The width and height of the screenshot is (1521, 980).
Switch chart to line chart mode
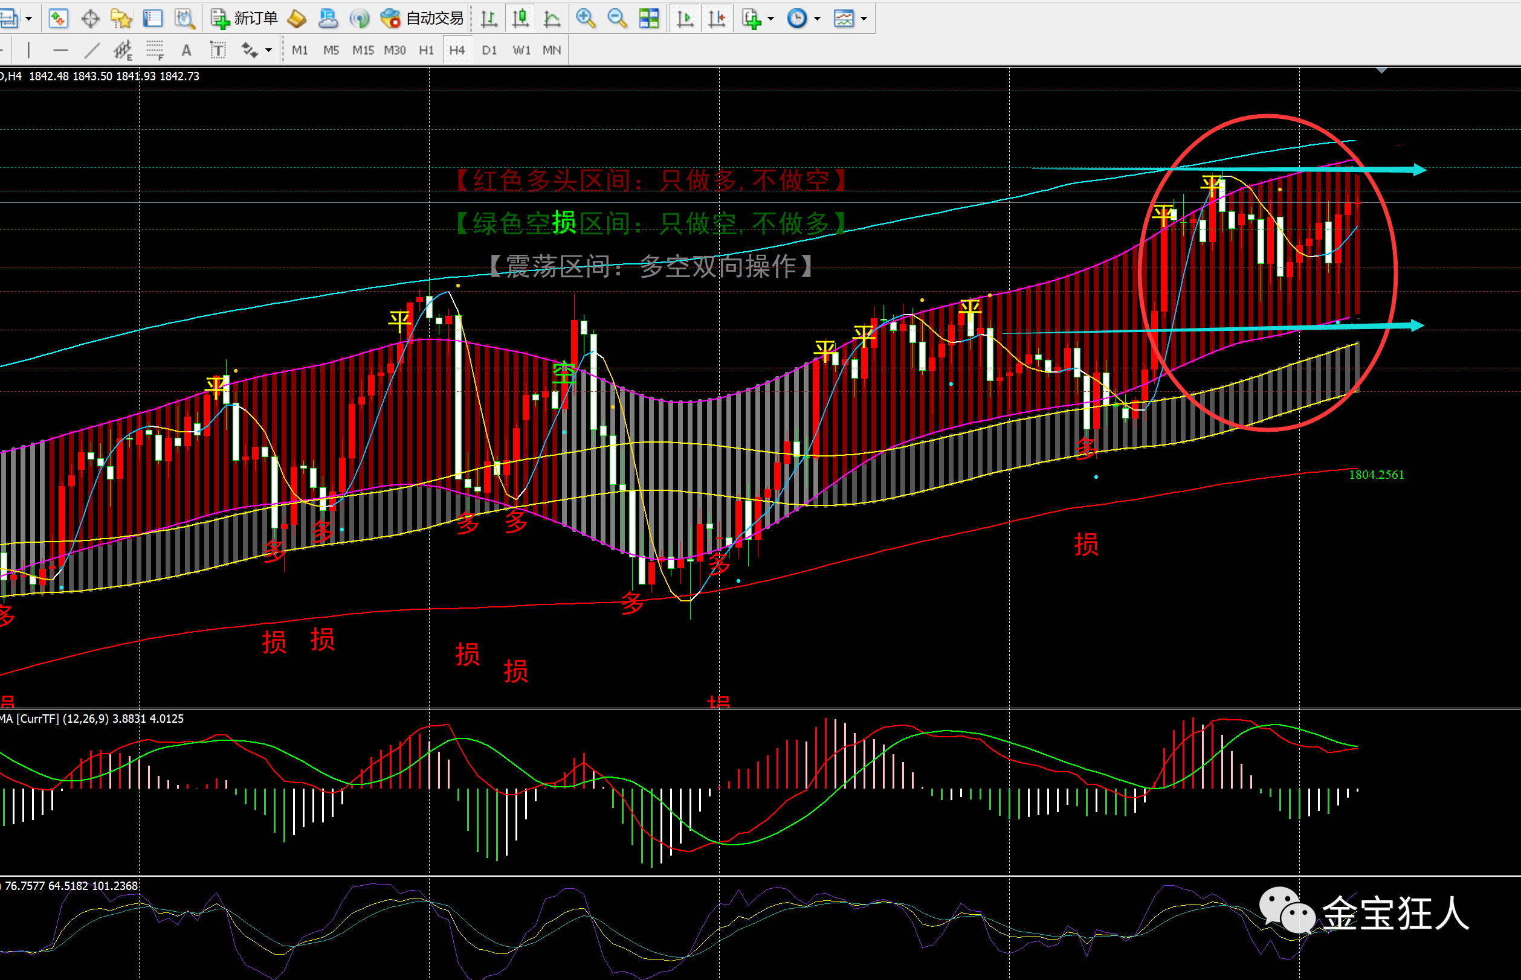click(552, 19)
